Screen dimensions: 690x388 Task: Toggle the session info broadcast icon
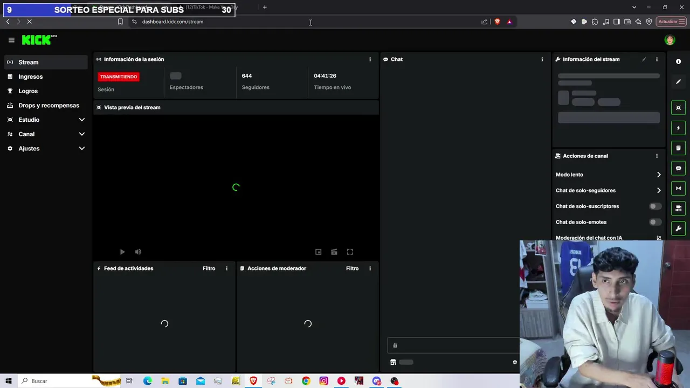tap(678, 188)
